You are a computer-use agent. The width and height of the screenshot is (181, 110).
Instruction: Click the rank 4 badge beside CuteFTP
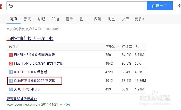click(11, 81)
